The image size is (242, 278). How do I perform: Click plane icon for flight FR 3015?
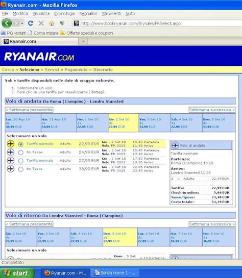click(x=11, y=169)
